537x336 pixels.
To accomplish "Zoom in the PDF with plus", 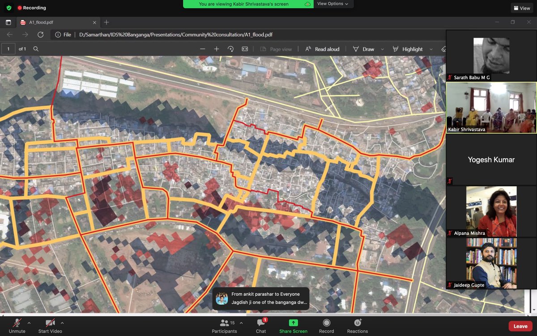I will coord(217,49).
